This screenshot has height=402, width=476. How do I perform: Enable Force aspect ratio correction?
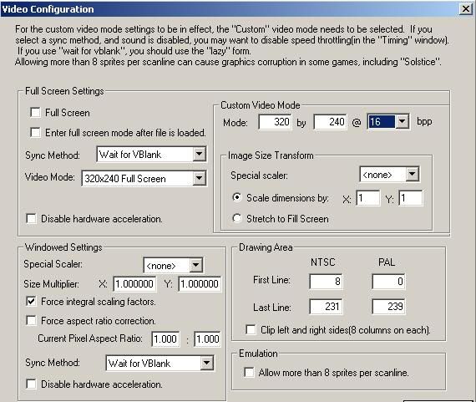pyautogui.click(x=31, y=321)
